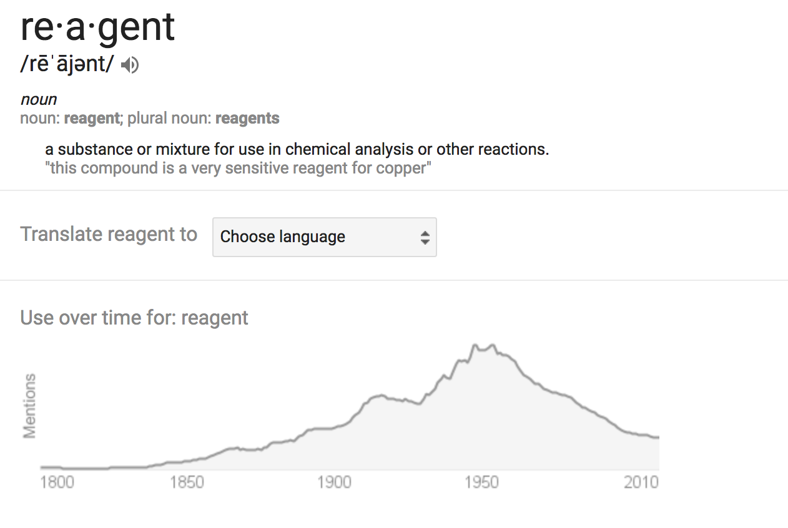This screenshot has width=788, height=528.
Task: Select the bold word 'reagents' plural form
Action: 247,118
